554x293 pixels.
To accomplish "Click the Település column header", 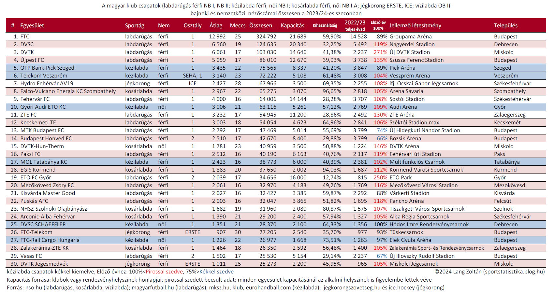I will 505,25.
